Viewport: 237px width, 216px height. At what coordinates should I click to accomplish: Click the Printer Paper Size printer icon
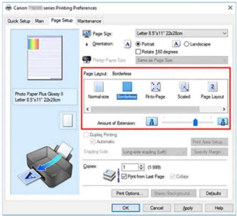(x=87, y=60)
